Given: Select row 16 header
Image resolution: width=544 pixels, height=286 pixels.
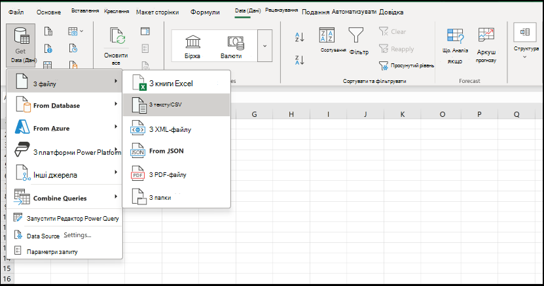Looking at the screenshot, I should [7, 279].
